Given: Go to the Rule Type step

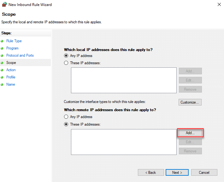Looking at the screenshot, I should pos(14,41).
